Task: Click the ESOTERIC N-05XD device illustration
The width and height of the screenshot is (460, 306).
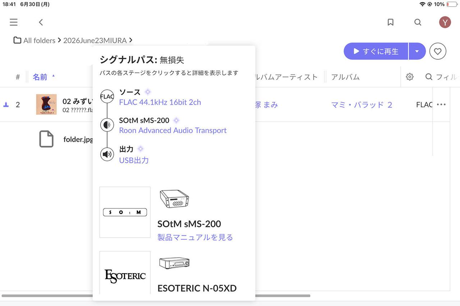Action: point(174,263)
